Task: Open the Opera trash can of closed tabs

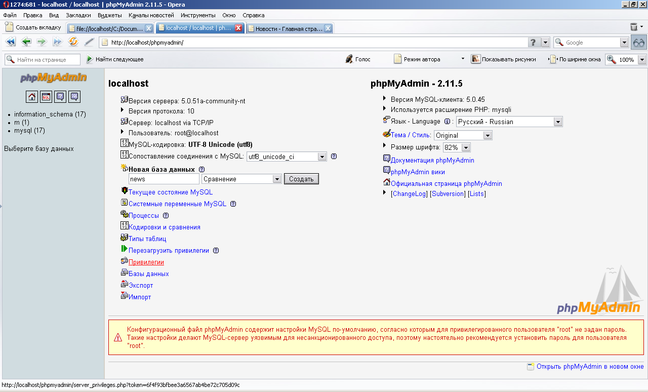Action: [x=634, y=27]
